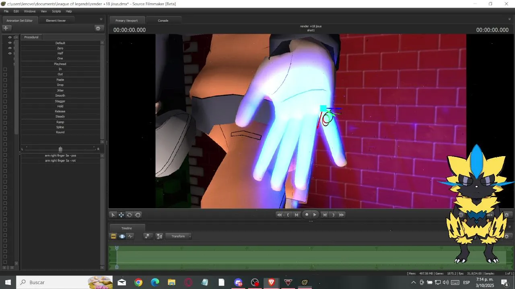Activate the screen manipulator circle tool
Image resolution: width=515 pixels, height=289 pixels.
[x=138, y=215]
